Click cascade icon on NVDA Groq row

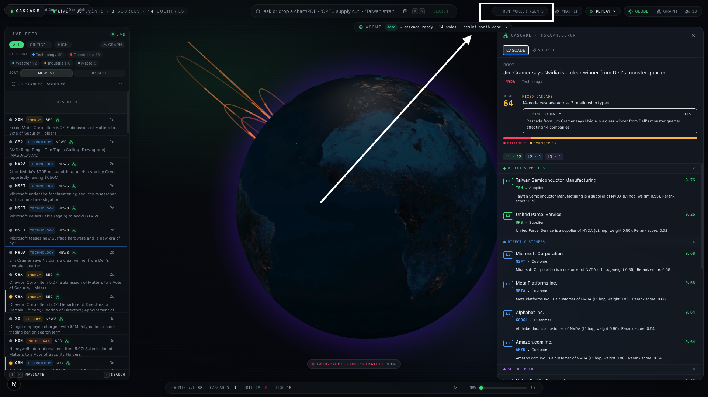click(x=74, y=164)
